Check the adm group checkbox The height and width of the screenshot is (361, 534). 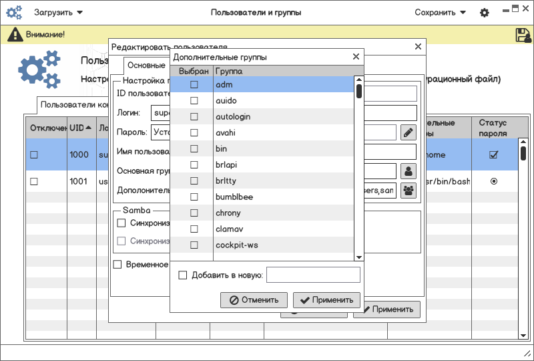(x=194, y=84)
